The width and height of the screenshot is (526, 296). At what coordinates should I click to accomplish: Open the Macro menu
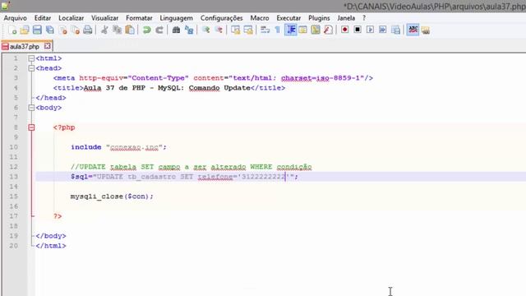[x=260, y=18]
